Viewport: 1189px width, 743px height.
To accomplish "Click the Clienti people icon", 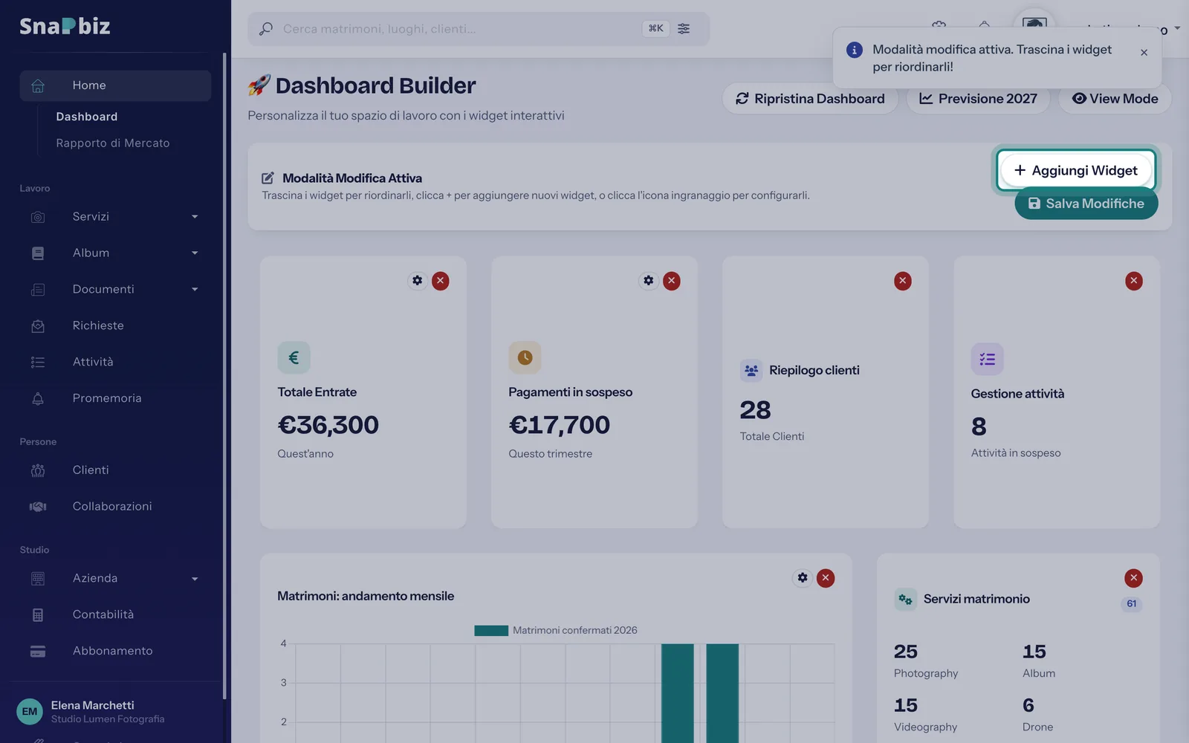I will tap(38, 470).
